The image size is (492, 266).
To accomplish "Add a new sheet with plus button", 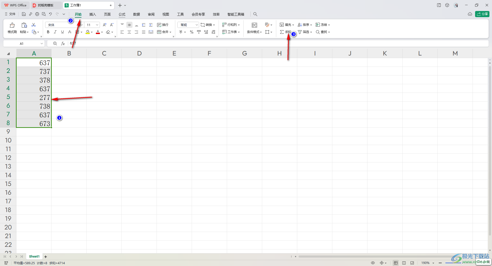I will (46, 257).
